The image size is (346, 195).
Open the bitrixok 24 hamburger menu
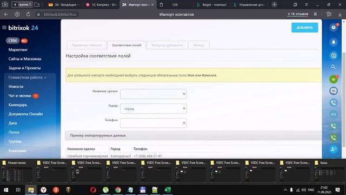click(4, 28)
